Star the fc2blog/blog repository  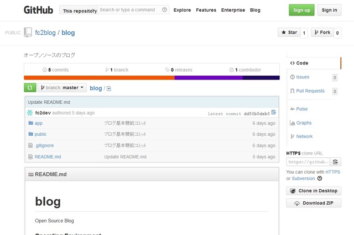point(289,33)
